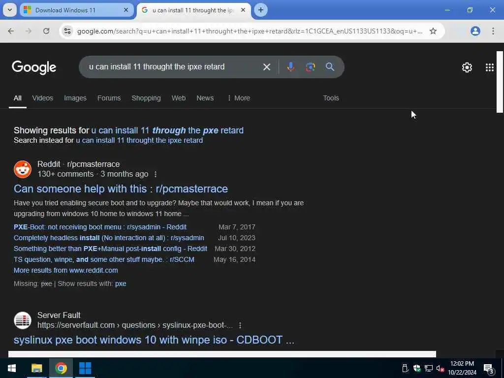Open the taskbar clock and date
The height and width of the screenshot is (378, 504).
(x=462, y=368)
